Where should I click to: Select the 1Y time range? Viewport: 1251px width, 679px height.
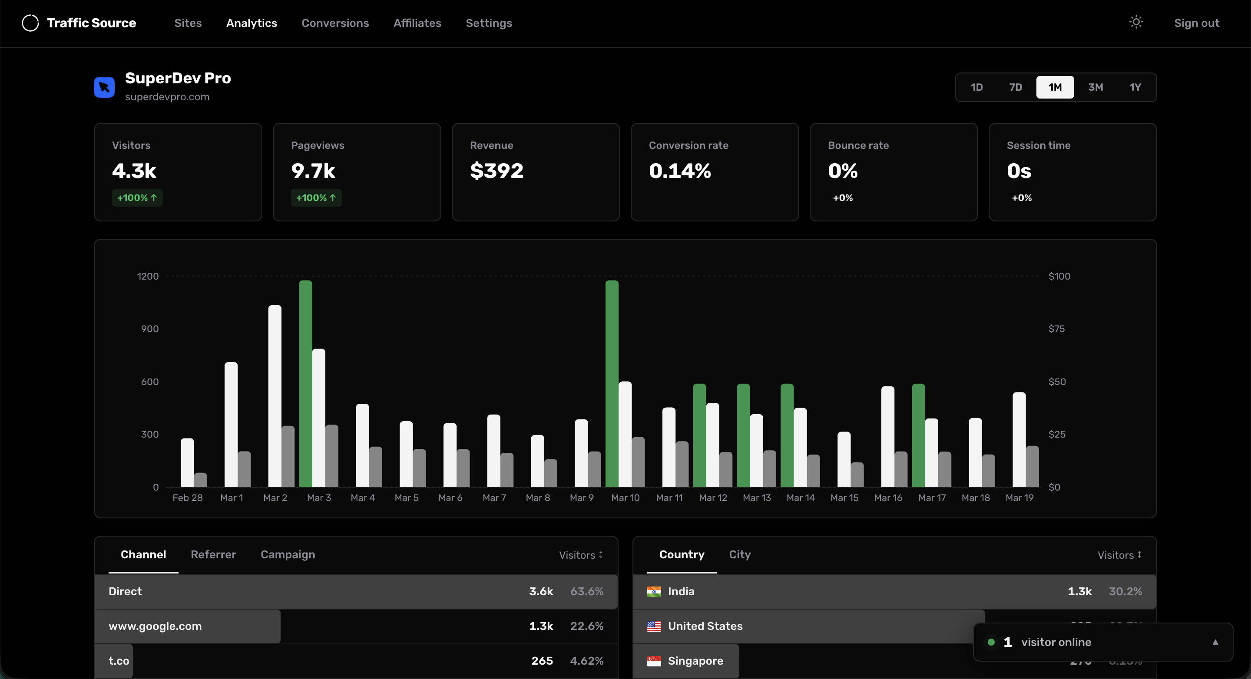1135,87
